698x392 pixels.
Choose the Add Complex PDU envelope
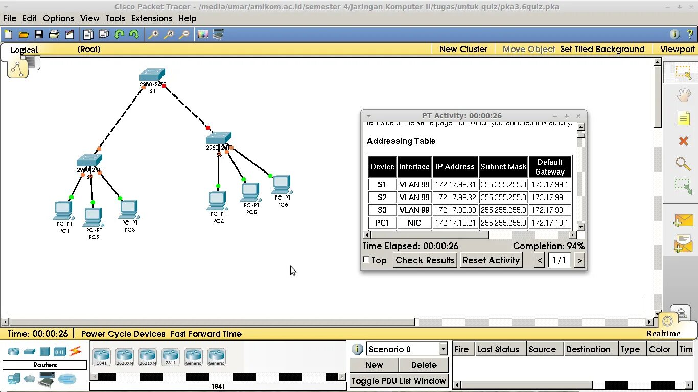(x=683, y=243)
